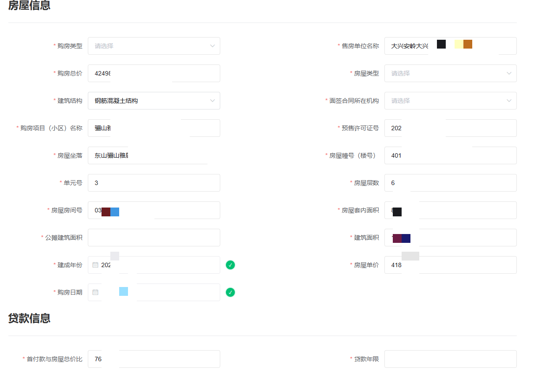Click the 建筑结构 dropdown arrow
Screen dimensions: 538x374
point(212,101)
